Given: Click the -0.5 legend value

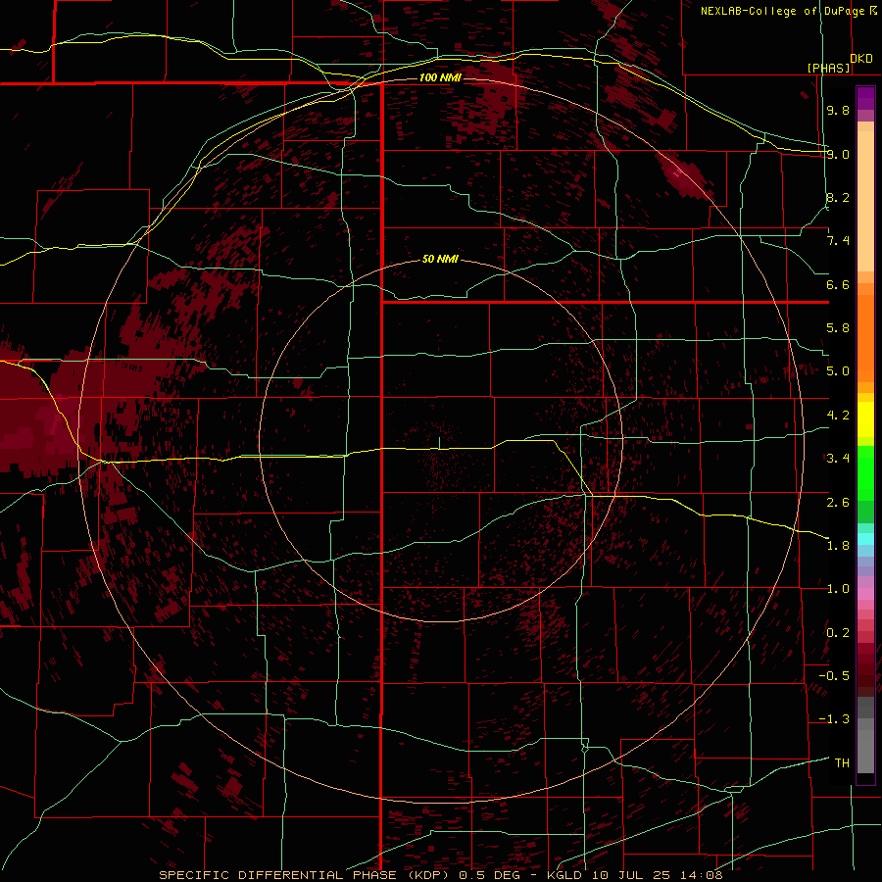Looking at the screenshot, I should pos(834,676).
